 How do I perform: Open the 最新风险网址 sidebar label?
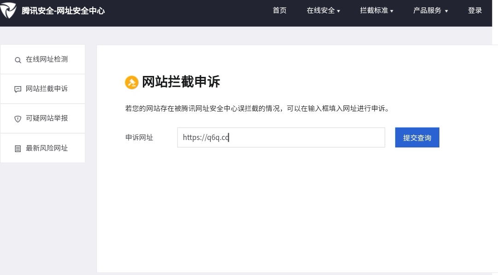coord(47,148)
